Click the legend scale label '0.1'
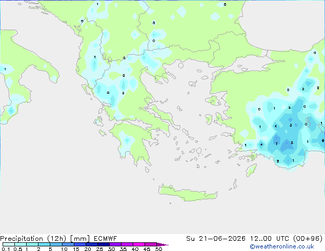The image size is (325, 251). point(6,249)
